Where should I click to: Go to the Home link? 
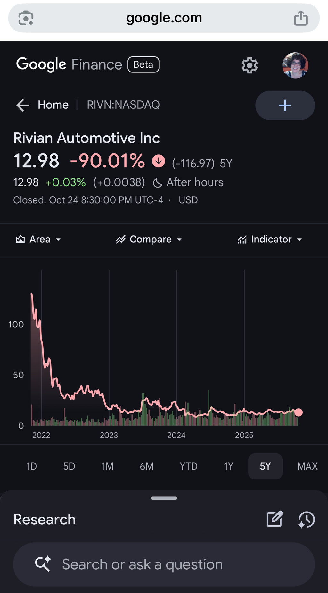click(53, 105)
